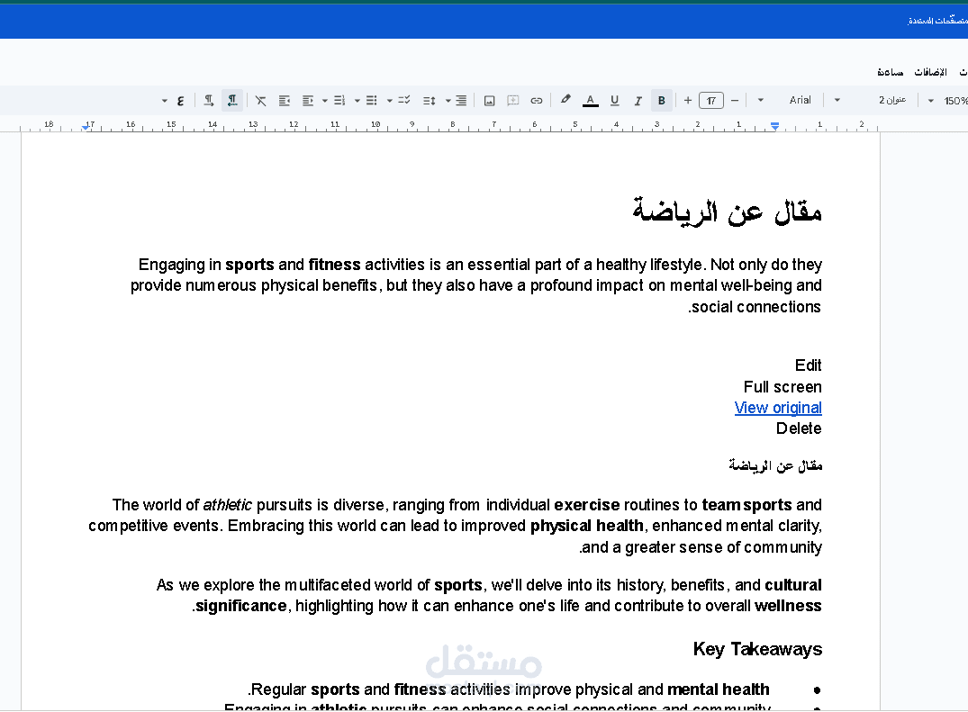Click the bold phrase 'mental health' in bullet
968x712 pixels.
coord(718,689)
